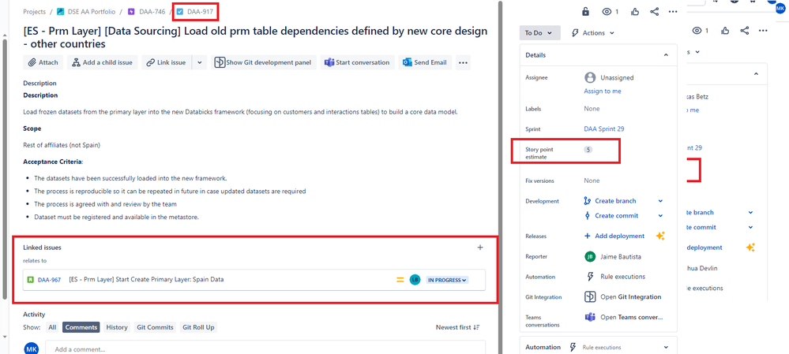The height and width of the screenshot is (354, 789).
Task: Click the DAA-917 task type icon
Action: (x=180, y=12)
